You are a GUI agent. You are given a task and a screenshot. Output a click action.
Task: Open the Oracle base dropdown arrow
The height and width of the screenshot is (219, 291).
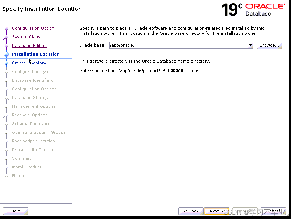point(250,45)
